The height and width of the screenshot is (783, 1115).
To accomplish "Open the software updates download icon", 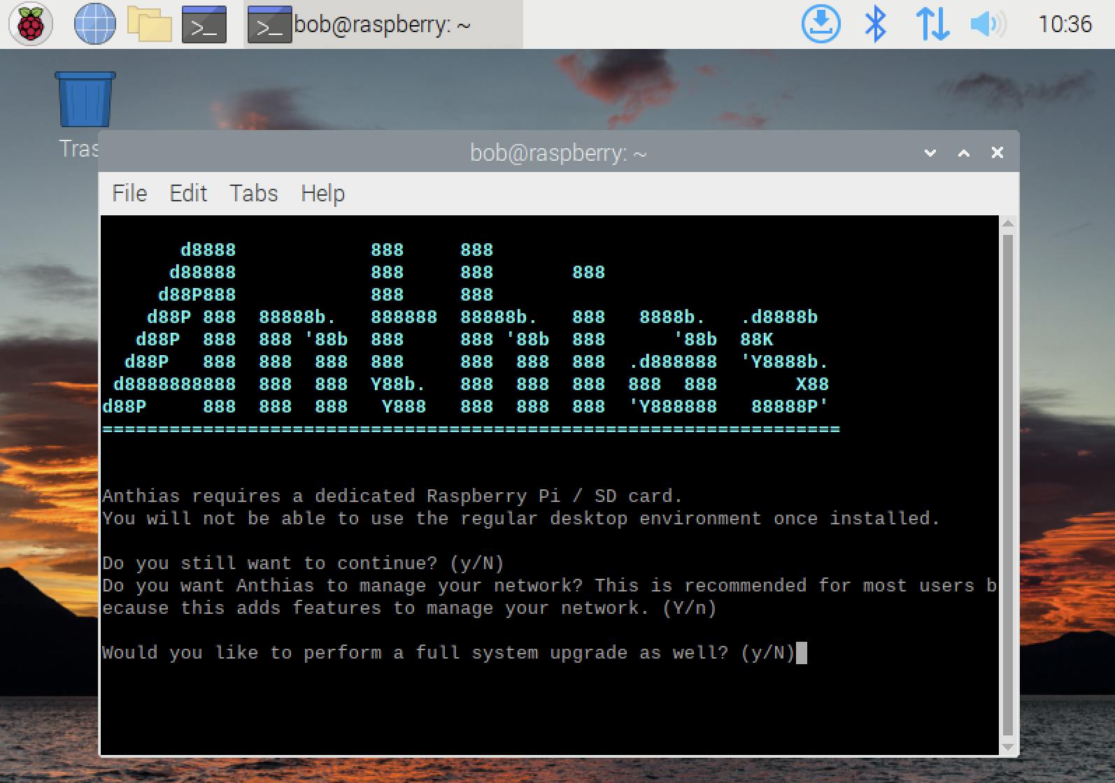I will [x=821, y=24].
